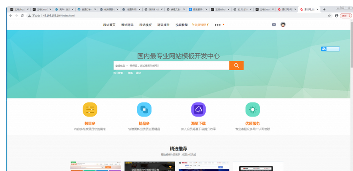Image resolution: width=353 pixels, height=171 pixels.
Task: Click the 网站首页 home link
Action: 109,25
